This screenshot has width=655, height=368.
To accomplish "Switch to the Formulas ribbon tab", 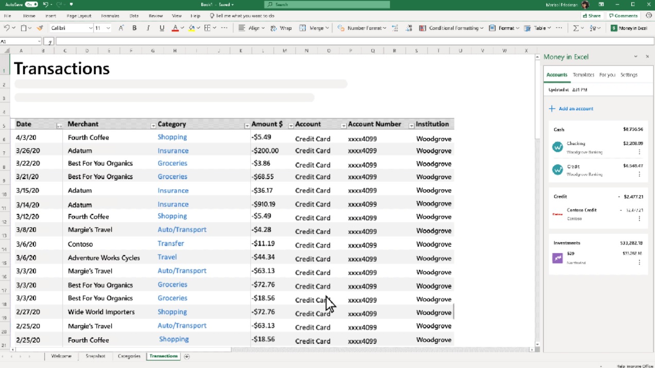I will point(110,16).
